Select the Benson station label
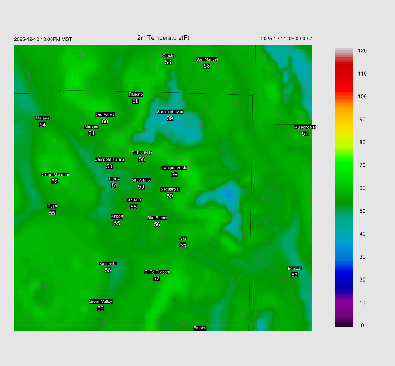 294,269
